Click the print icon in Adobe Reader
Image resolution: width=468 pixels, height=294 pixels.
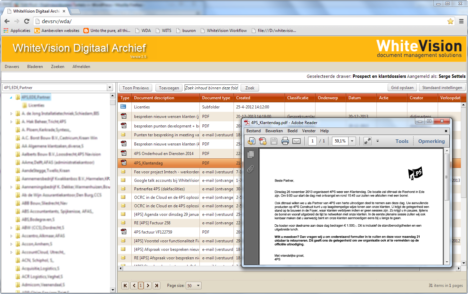tap(285, 141)
